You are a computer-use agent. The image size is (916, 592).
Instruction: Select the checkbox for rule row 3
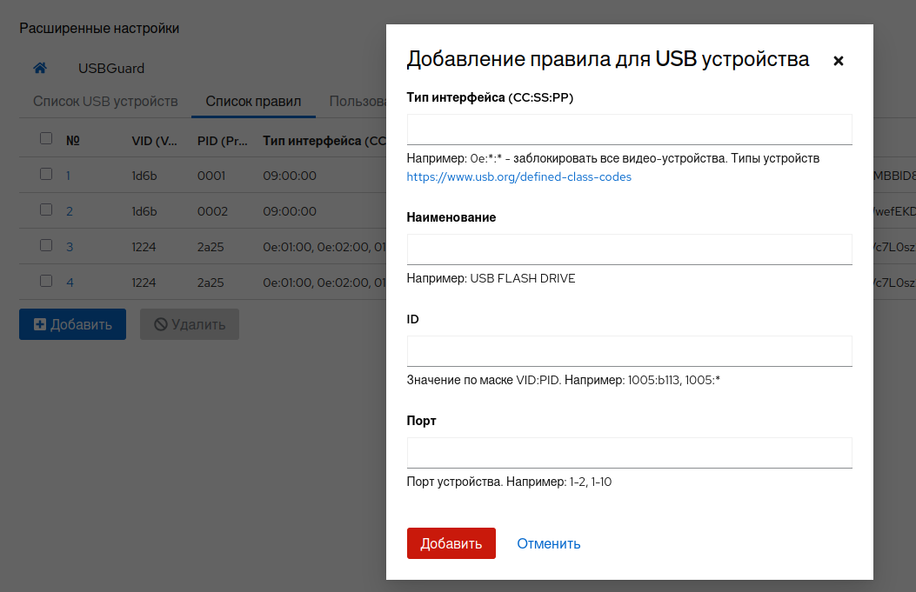46,245
